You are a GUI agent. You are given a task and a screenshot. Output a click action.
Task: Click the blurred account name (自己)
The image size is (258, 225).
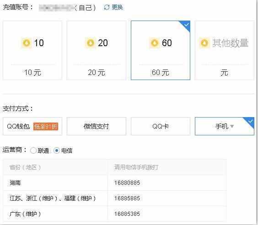tap(67, 8)
